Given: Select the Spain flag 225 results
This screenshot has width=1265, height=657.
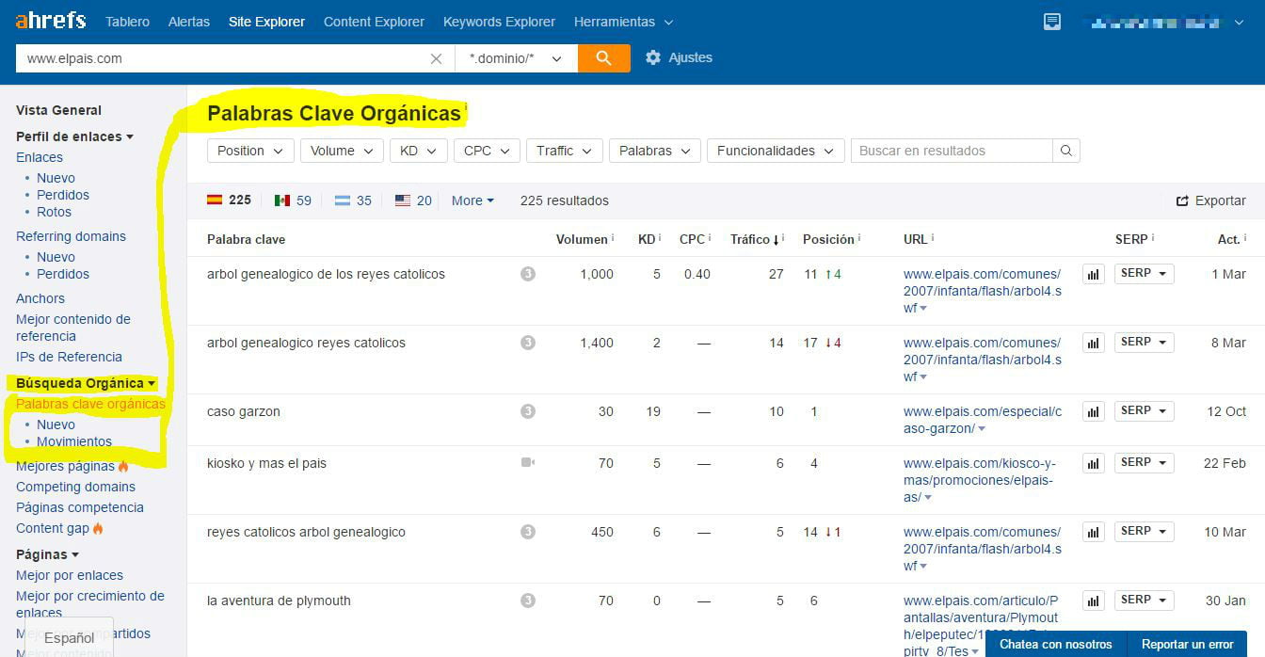Looking at the screenshot, I should [229, 200].
